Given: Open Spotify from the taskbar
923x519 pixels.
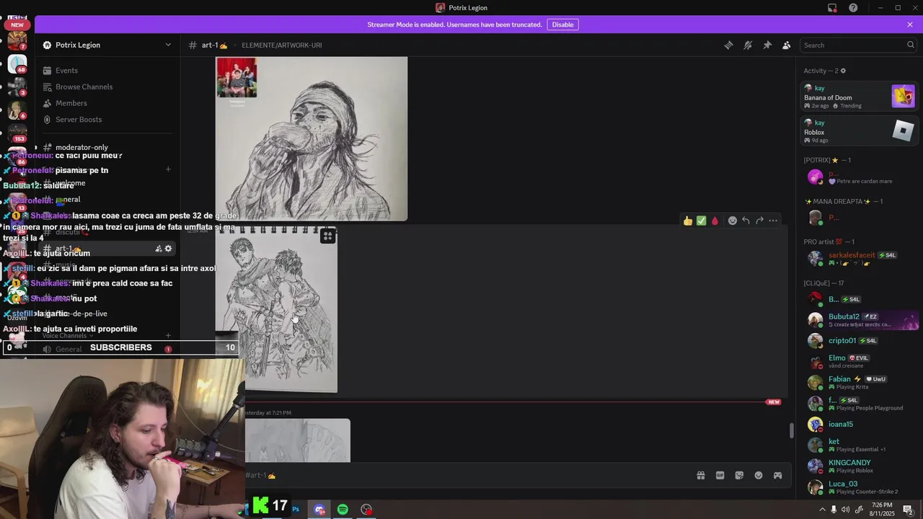Looking at the screenshot, I should pyautogui.click(x=343, y=509).
